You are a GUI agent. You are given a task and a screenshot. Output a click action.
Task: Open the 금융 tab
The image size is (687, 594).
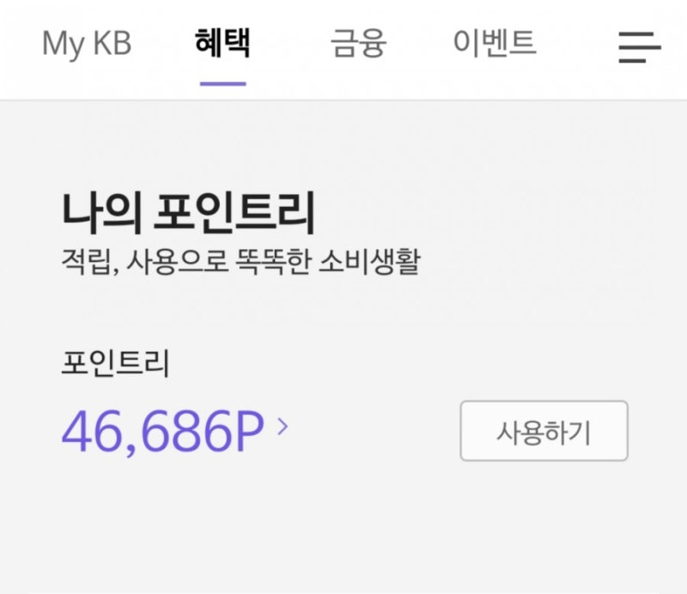(x=358, y=43)
